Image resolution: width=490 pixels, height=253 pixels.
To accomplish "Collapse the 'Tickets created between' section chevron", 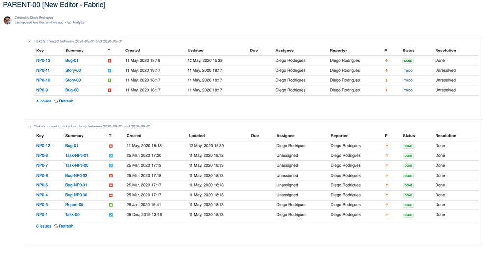I will click(29, 41).
